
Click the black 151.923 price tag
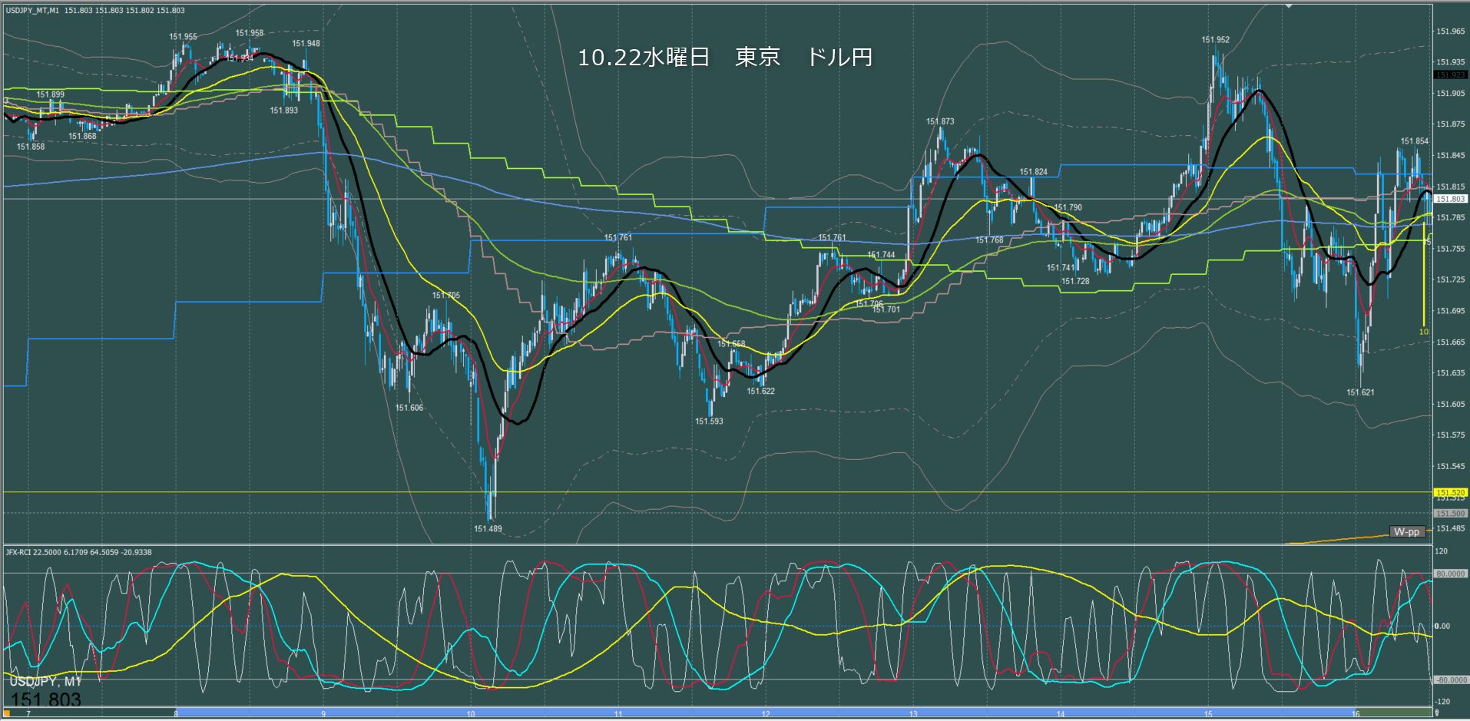point(1450,75)
